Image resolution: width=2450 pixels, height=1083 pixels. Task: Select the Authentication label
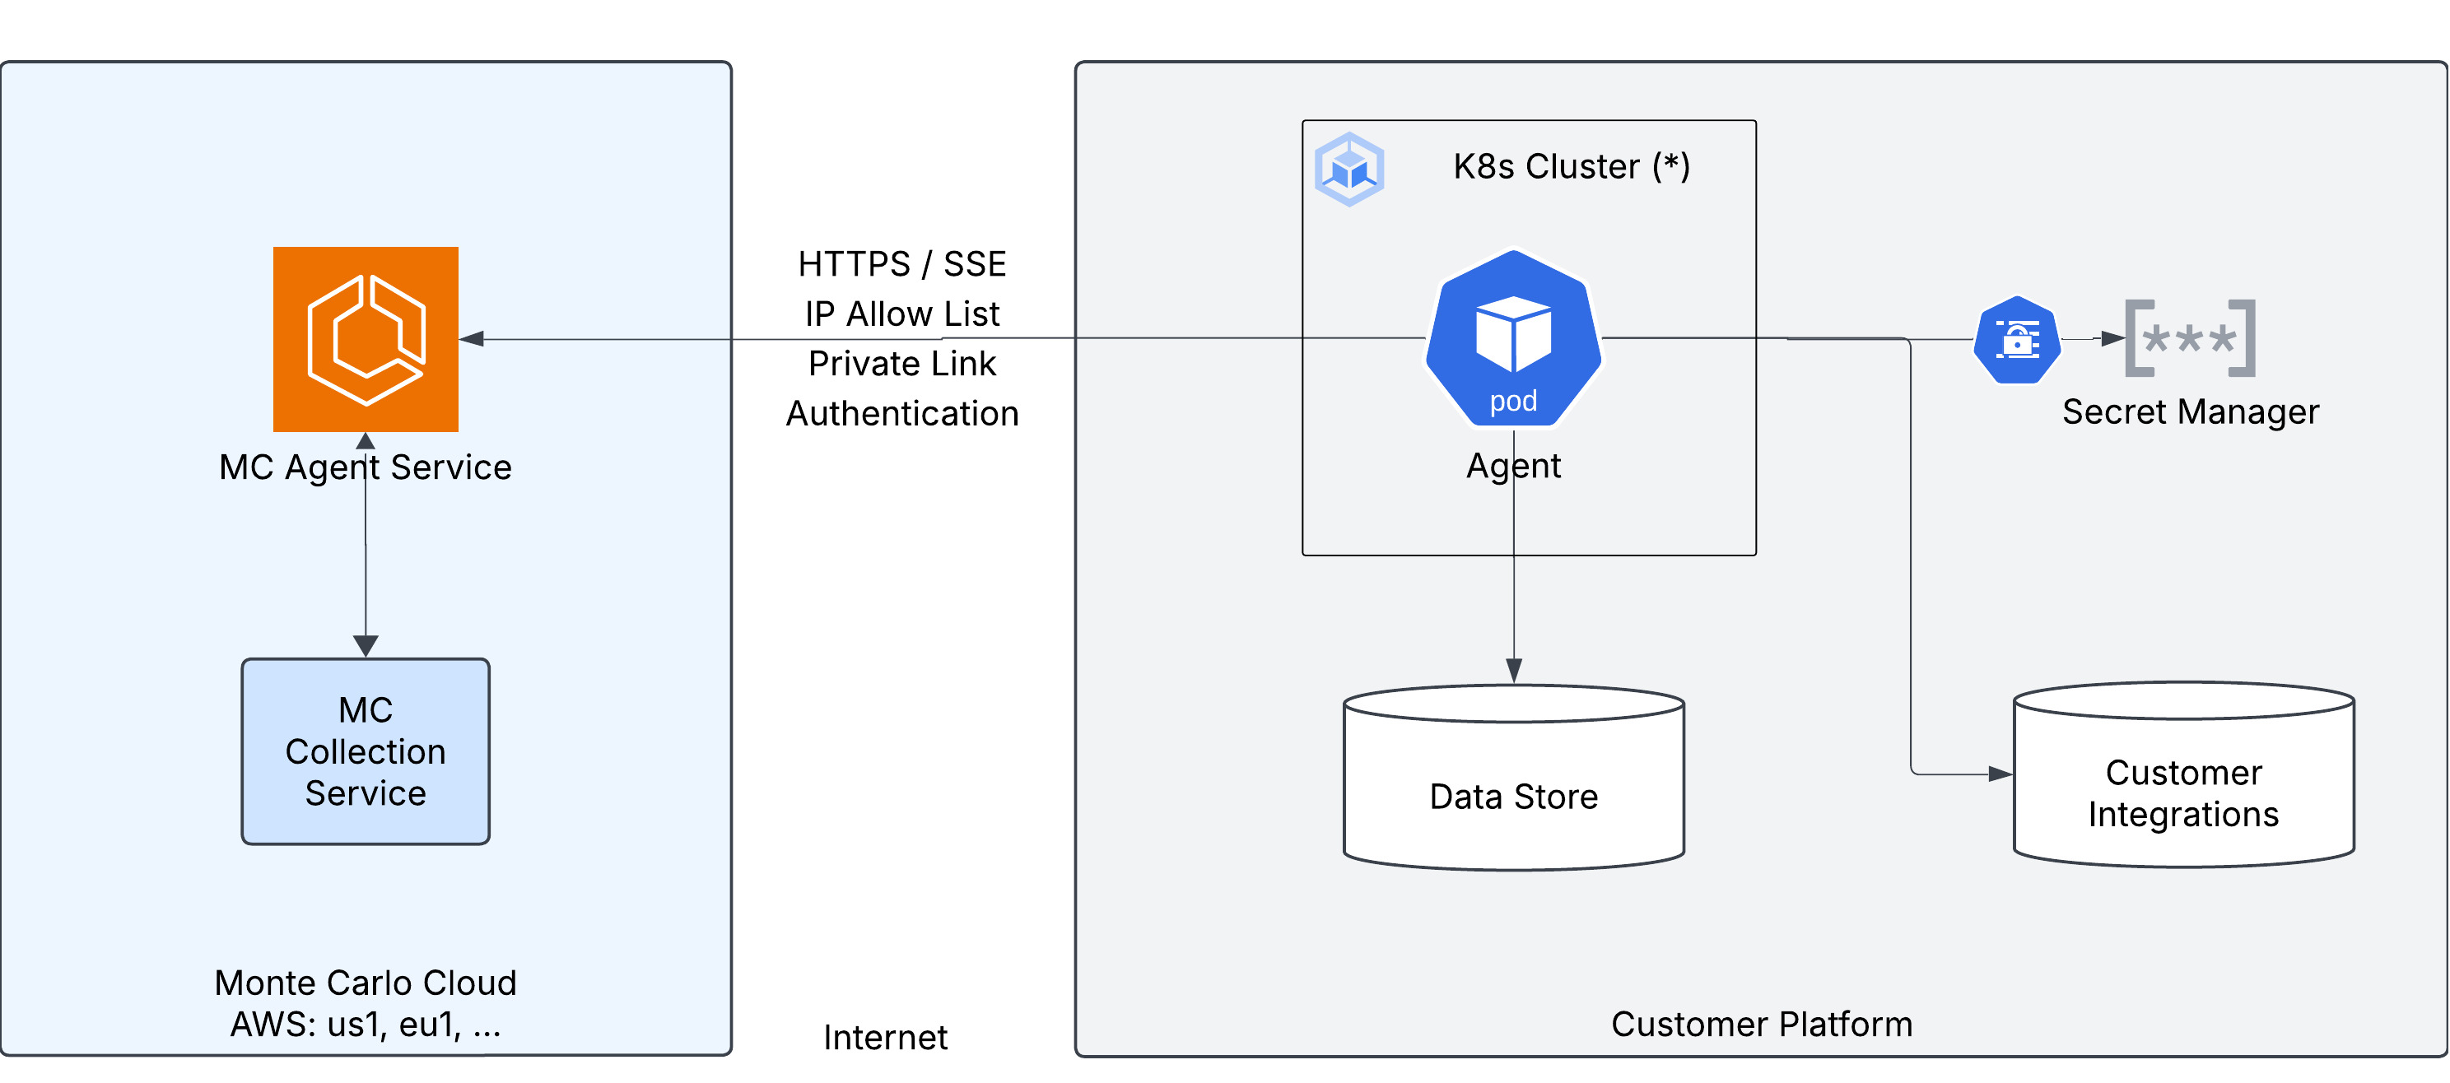pyautogui.click(x=901, y=414)
